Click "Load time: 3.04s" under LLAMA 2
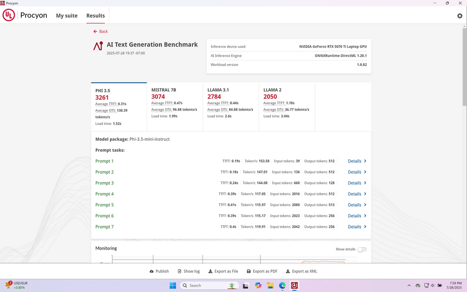 click(x=276, y=116)
